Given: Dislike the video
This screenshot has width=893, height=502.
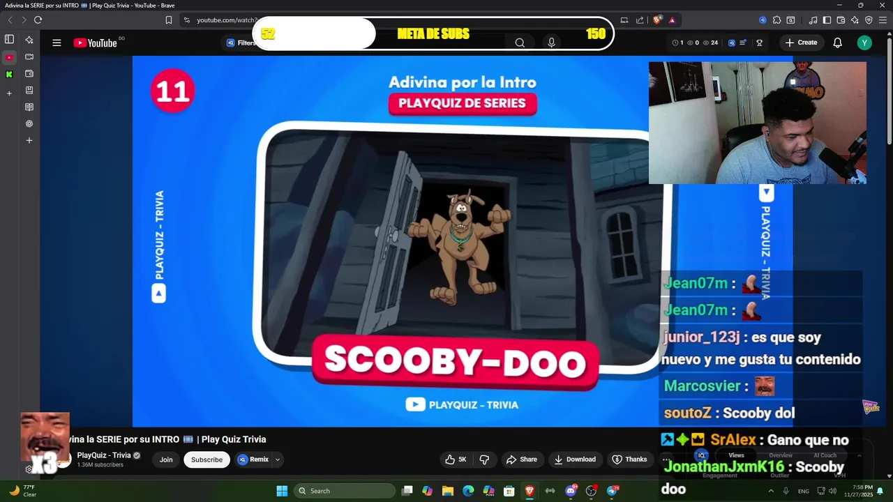Looking at the screenshot, I should pos(484,459).
